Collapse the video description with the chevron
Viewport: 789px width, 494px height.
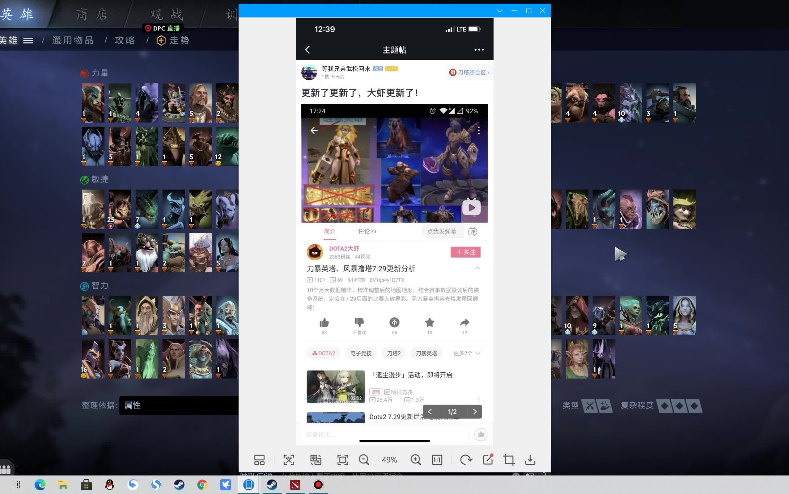[478, 268]
